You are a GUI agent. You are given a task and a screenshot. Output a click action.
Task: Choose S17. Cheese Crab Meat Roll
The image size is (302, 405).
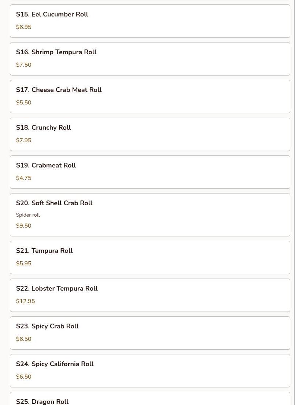coord(150,97)
